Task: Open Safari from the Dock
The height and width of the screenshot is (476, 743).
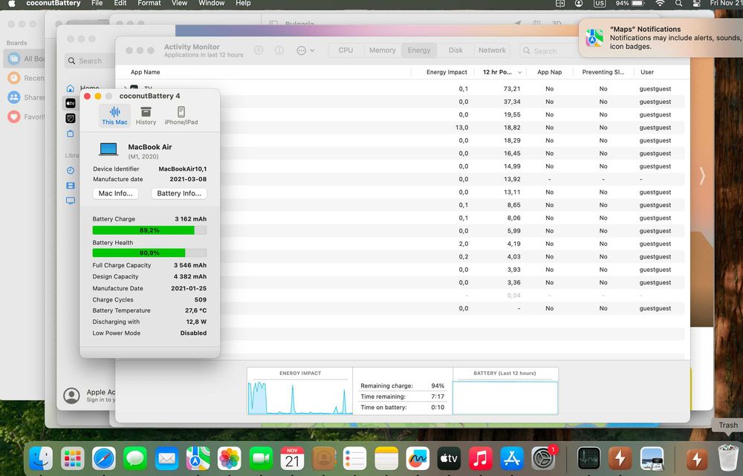Action: pos(104,458)
